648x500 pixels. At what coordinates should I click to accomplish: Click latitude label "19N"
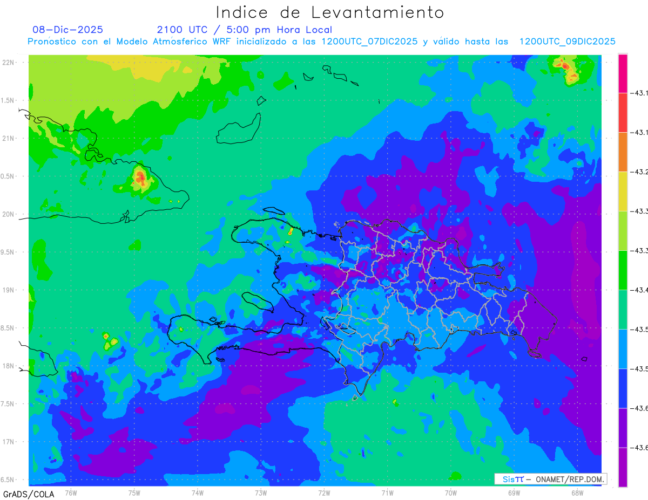click(9, 290)
